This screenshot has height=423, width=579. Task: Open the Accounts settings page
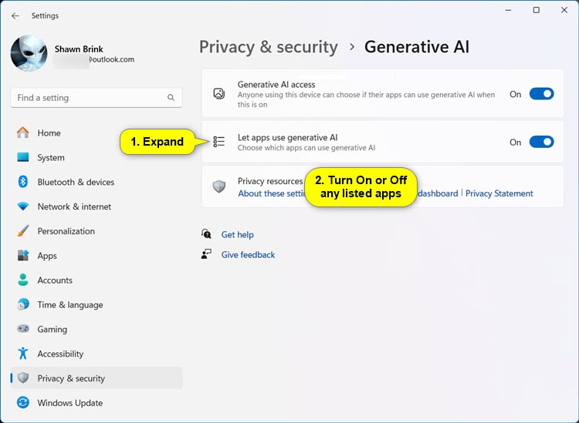(x=55, y=280)
